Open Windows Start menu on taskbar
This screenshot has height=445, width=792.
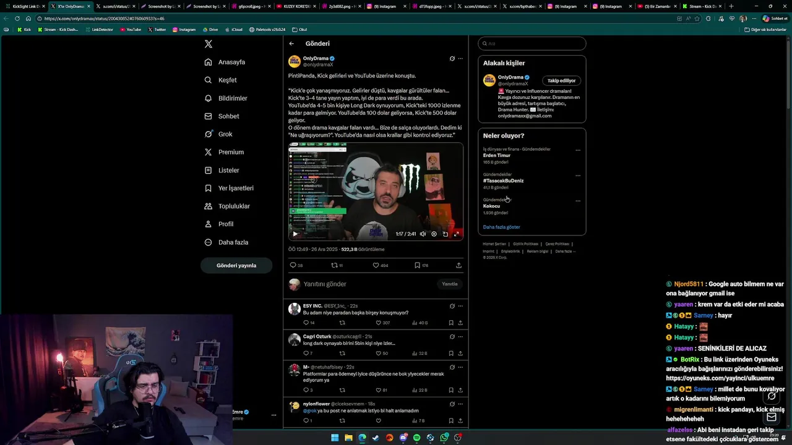[x=335, y=438]
